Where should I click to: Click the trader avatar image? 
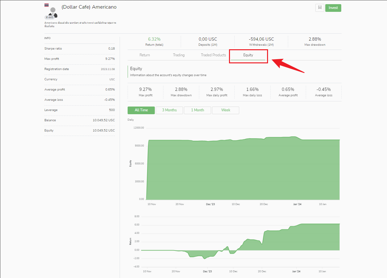(x=53, y=12)
